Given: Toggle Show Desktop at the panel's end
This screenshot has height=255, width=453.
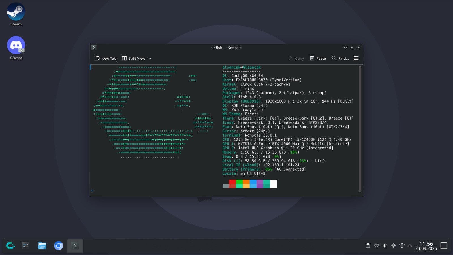Looking at the screenshot, I should [444, 246].
